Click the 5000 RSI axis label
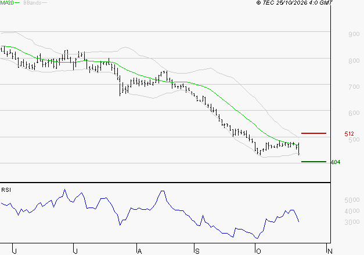364x255 pixels. coord(352,200)
